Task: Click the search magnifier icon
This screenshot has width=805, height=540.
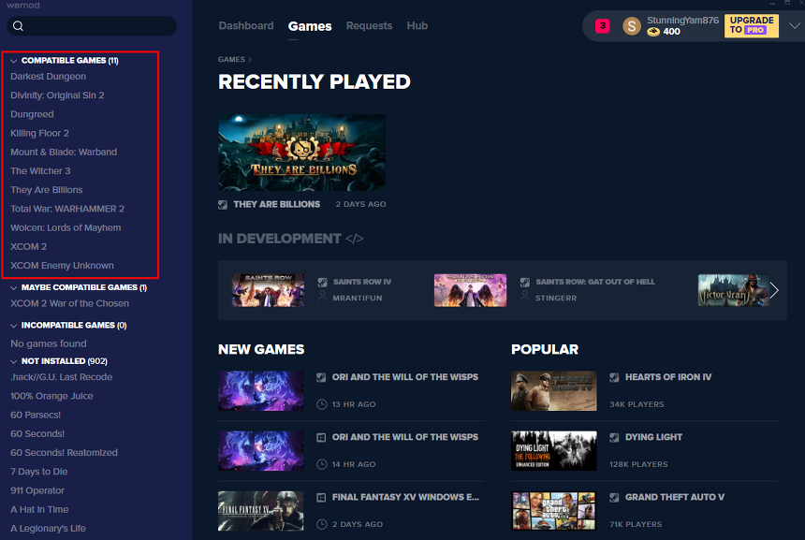Action: click(18, 26)
